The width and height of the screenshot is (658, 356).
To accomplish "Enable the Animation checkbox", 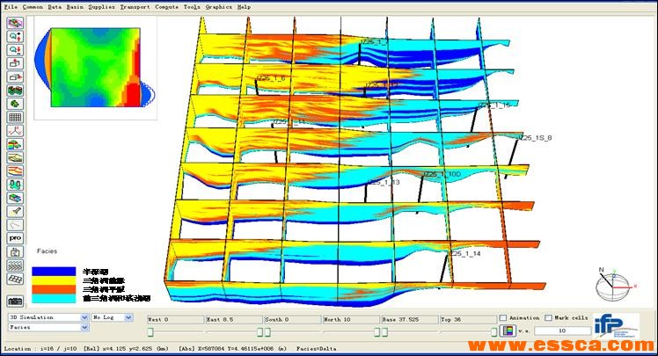I will point(503,318).
